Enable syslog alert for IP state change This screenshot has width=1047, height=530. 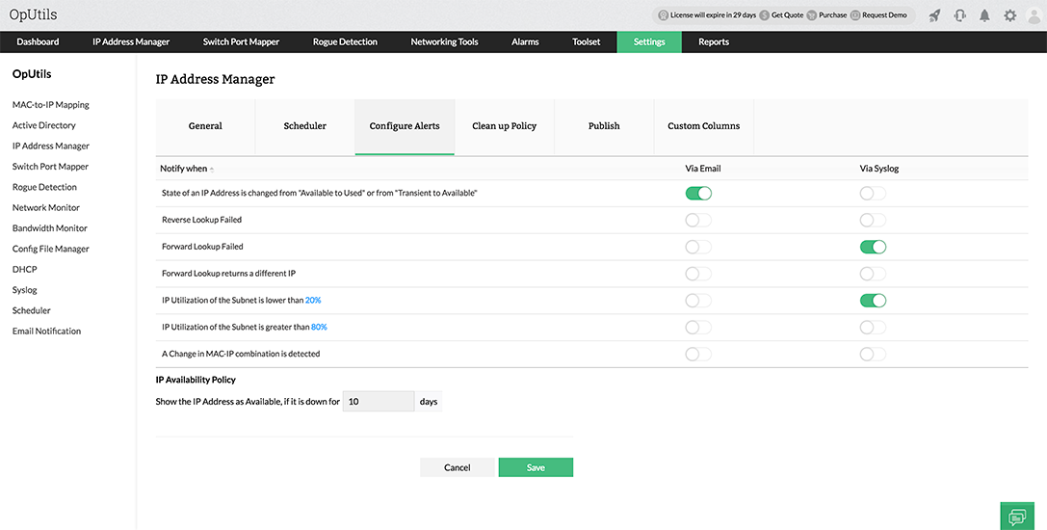pyautogui.click(x=873, y=193)
